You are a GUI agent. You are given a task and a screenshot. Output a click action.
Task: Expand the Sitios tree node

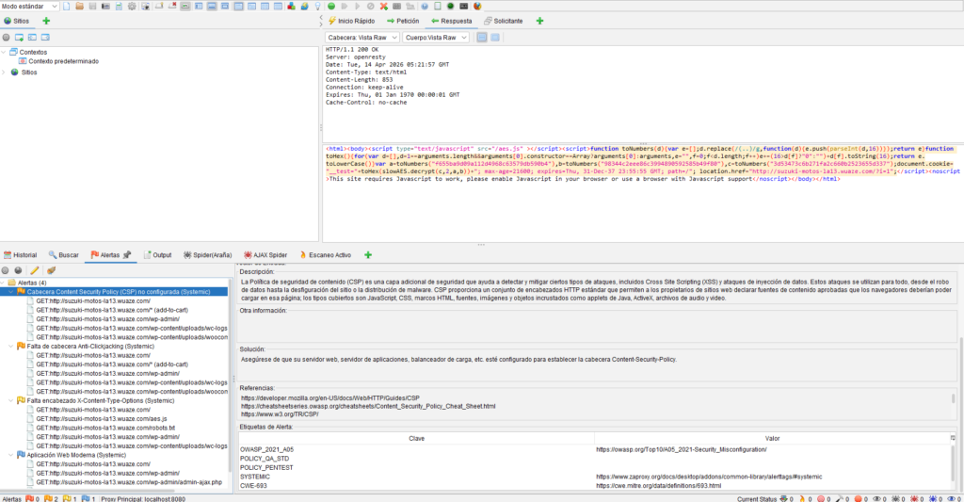click(4, 72)
